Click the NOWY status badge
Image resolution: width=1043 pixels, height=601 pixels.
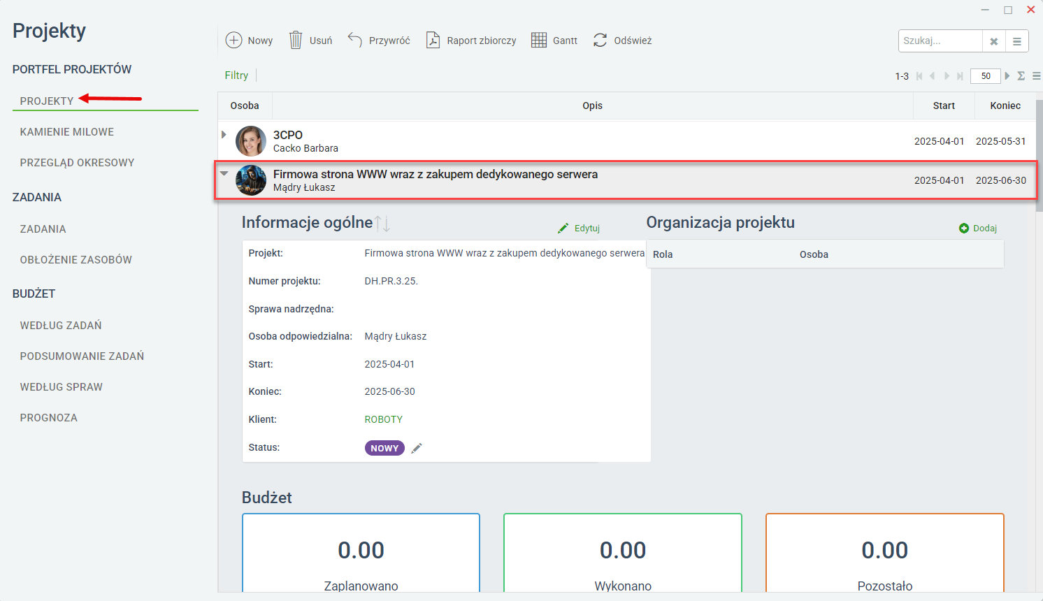(x=384, y=448)
